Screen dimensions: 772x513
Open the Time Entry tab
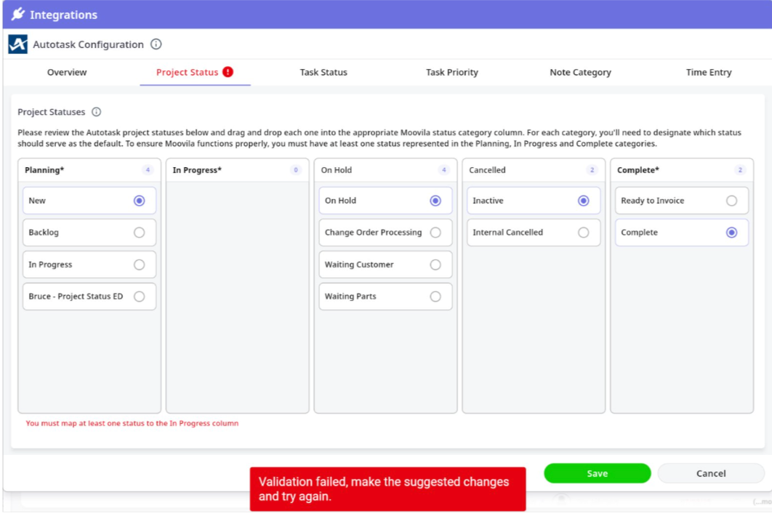(708, 73)
